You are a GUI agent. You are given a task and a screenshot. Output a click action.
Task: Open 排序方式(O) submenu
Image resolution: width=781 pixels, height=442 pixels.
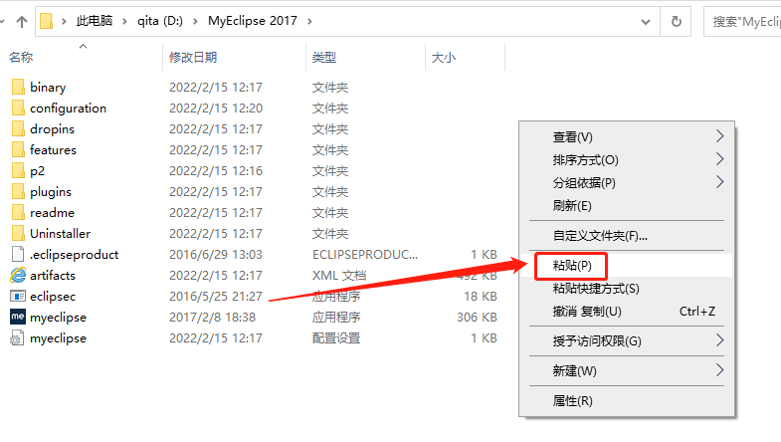[627, 160]
